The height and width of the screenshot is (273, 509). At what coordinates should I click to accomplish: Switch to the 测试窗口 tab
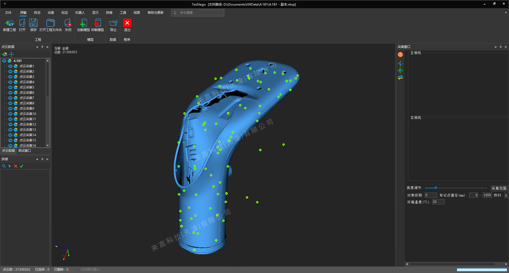tap(25, 151)
